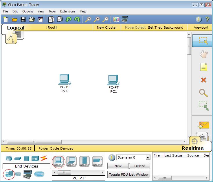Click the workspace vertical scrollbar thumb
Image resolution: width=213 pixels, height=182 pixels.
189,46
